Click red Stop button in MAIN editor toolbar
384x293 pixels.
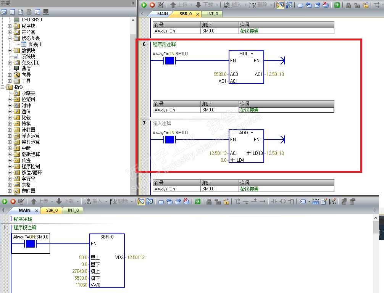coord(13,201)
